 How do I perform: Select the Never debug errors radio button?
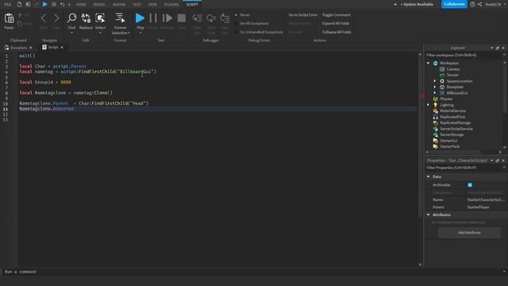tap(237, 15)
